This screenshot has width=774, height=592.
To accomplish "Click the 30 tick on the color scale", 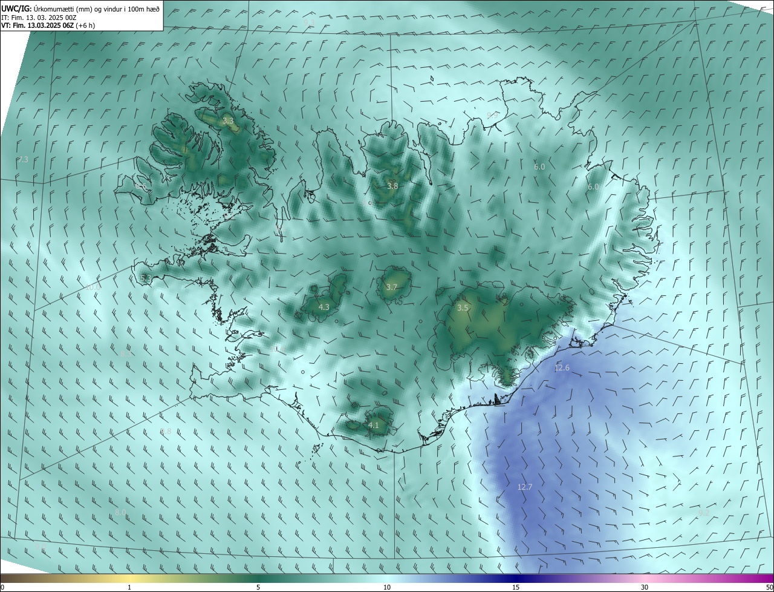I will (645, 587).
